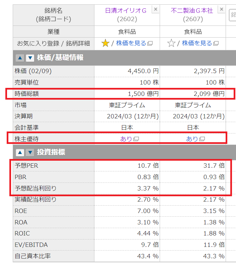Screen dimensions: 236x266
Task: Select the 3.10 % ROA value
Action: pos(148,222)
